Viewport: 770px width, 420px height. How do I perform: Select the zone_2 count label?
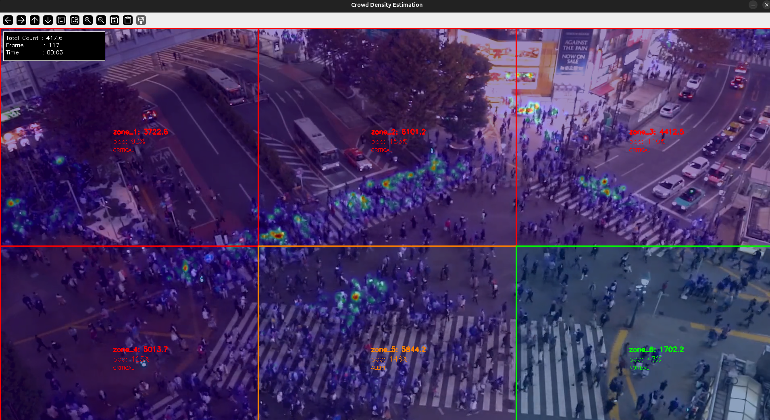tap(397, 132)
